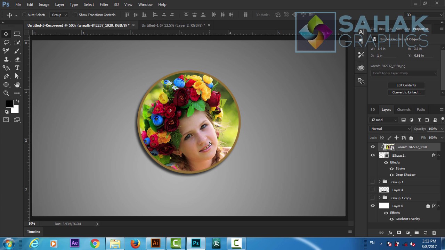Create new fill or adjustment layer
The width and height of the screenshot is (445, 250).
408,233
